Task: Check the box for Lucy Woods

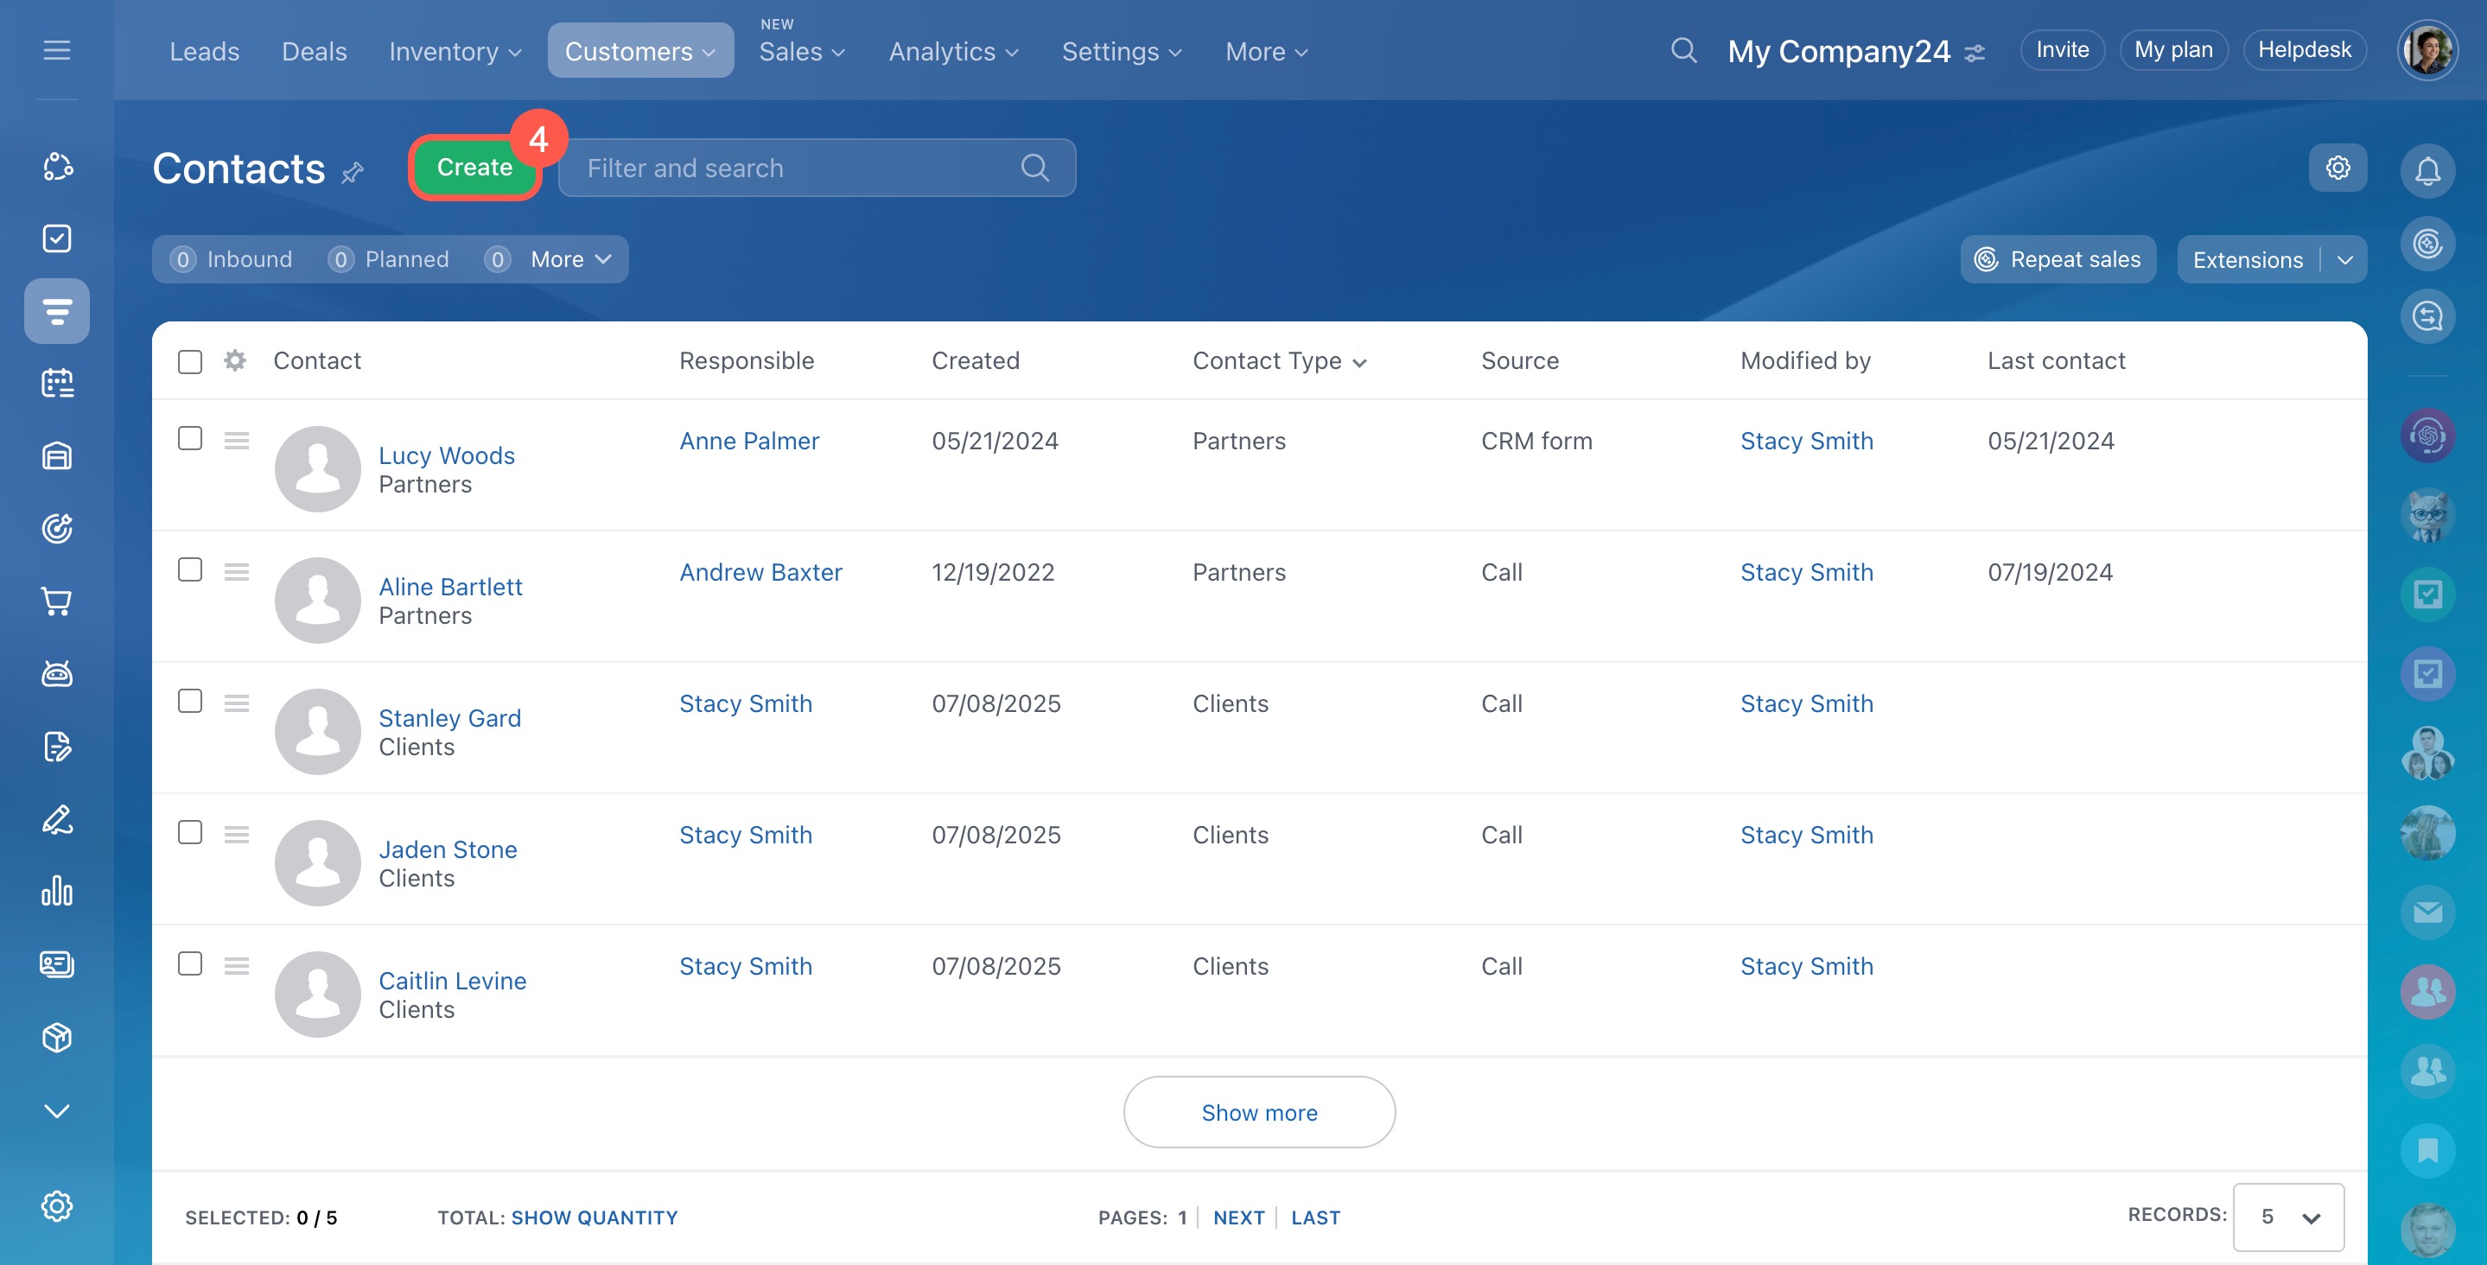Action: point(190,438)
